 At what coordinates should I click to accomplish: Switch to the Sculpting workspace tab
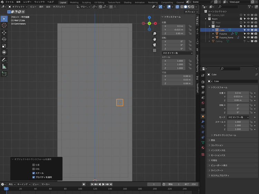coord(86,2)
